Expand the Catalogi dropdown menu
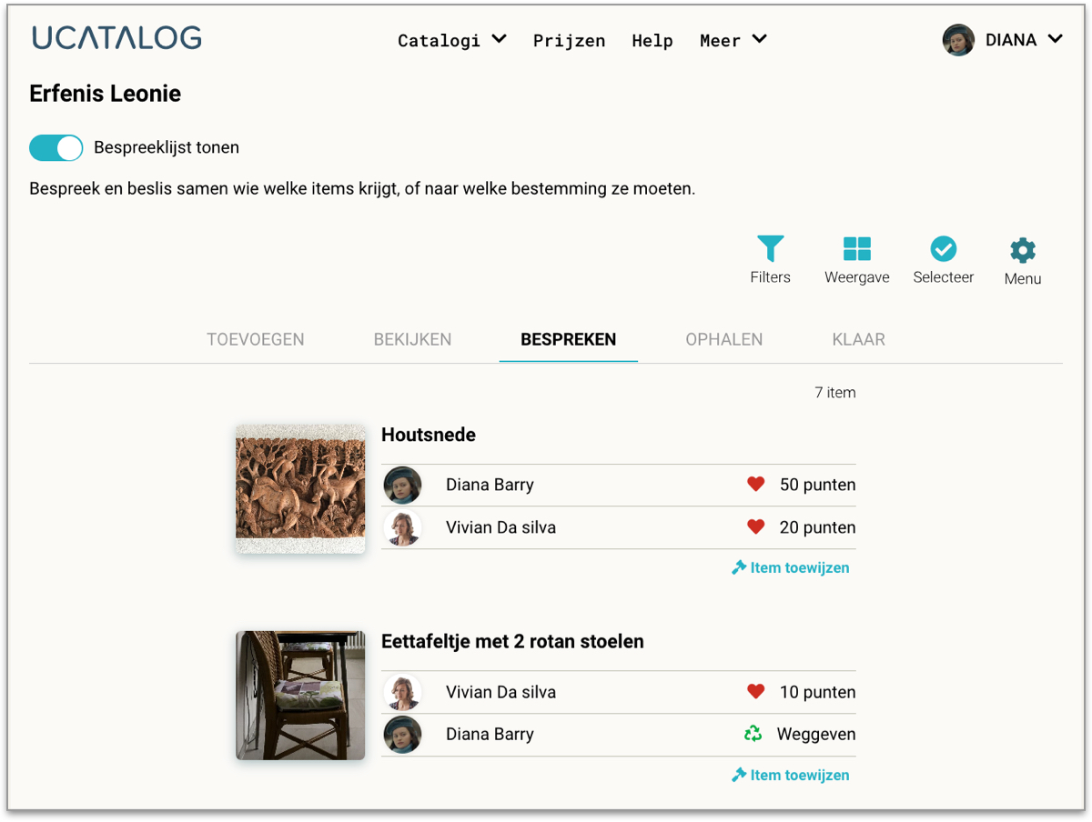Image resolution: width=1092 pixels, height=822 pixels. tap(452, 40)
